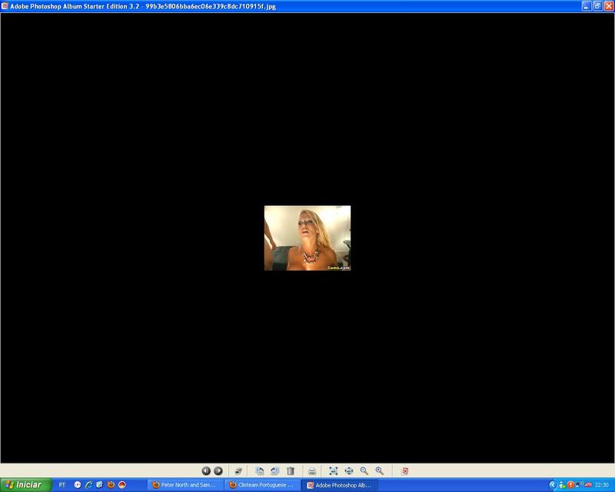Open the network connection tray icon
Screen dimensions: 615x492
(x=579, y=485)
